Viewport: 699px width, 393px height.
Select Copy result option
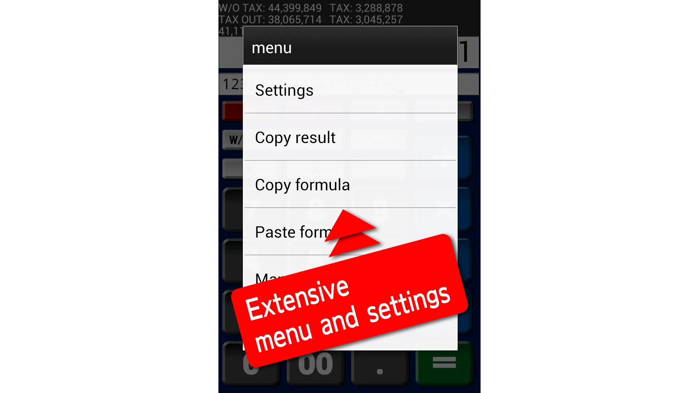tap(349, 137)
